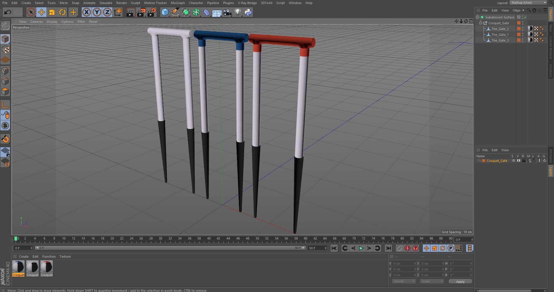Screen dimensions: 554x292
Task: Click the magnet soft selection icon
Action: (x=5, y=139)
